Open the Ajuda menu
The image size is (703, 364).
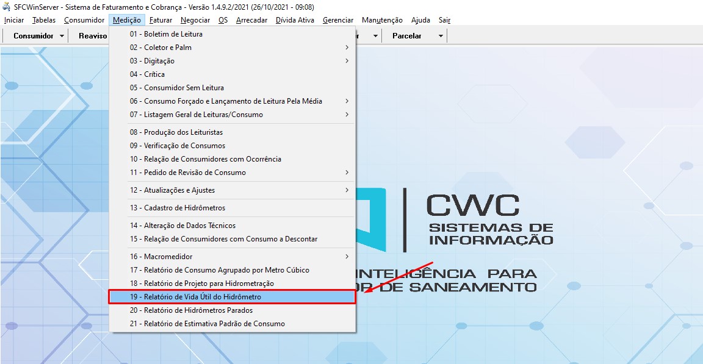pyautogui.click(x=420, y=20)
